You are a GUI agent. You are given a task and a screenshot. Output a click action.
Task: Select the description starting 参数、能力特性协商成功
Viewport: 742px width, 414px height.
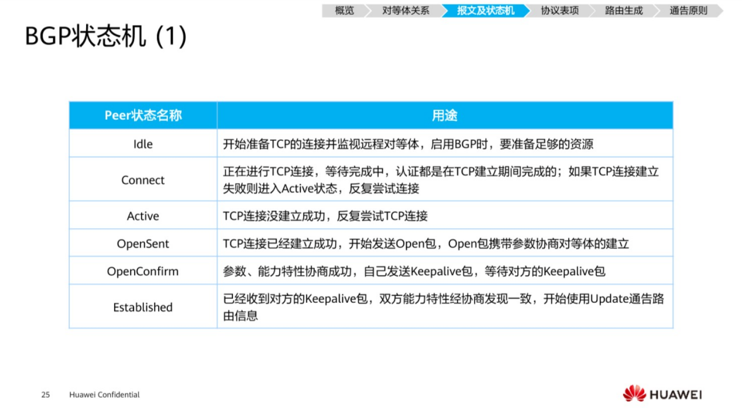[414, 271]
